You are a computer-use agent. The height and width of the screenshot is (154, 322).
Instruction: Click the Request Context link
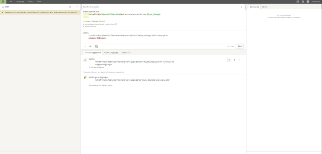pos(99,21)
